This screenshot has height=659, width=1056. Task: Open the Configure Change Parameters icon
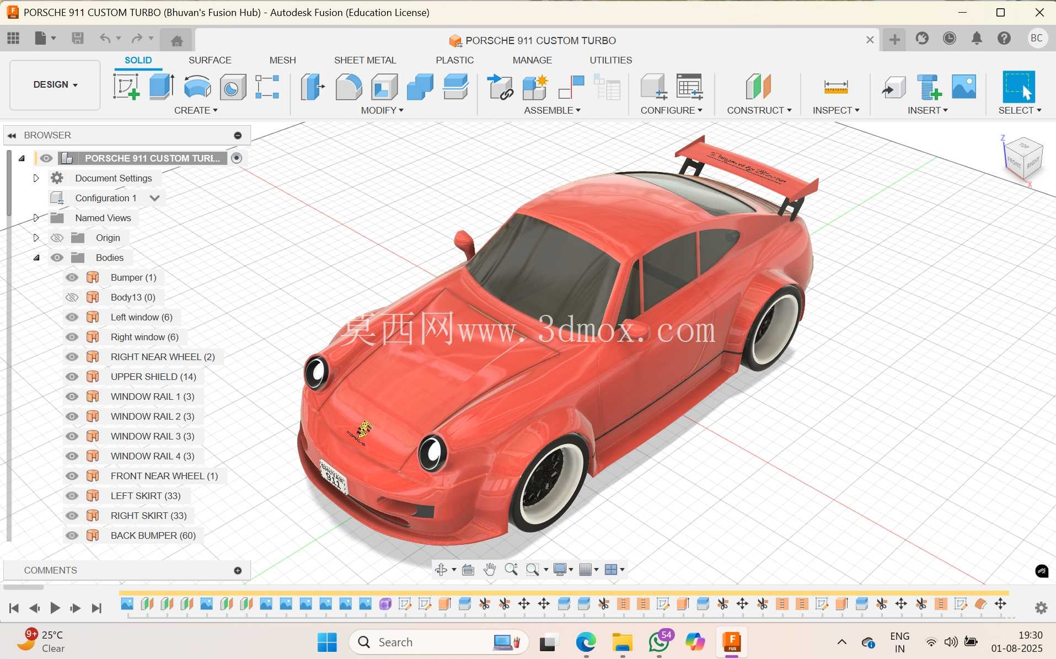pyautogui.click(x=654, y=87)
